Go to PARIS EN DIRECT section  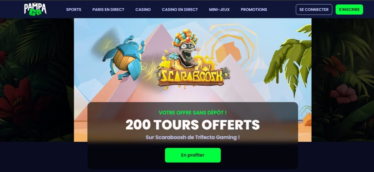tap(108, 9)
